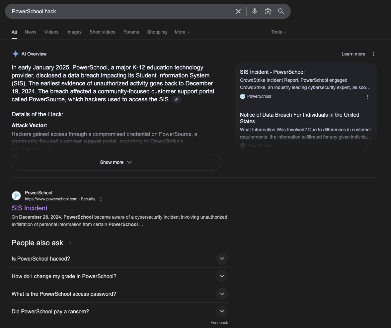
Task: Click 'December 28, 2024' in result snippet
Action: pos(40,217)
